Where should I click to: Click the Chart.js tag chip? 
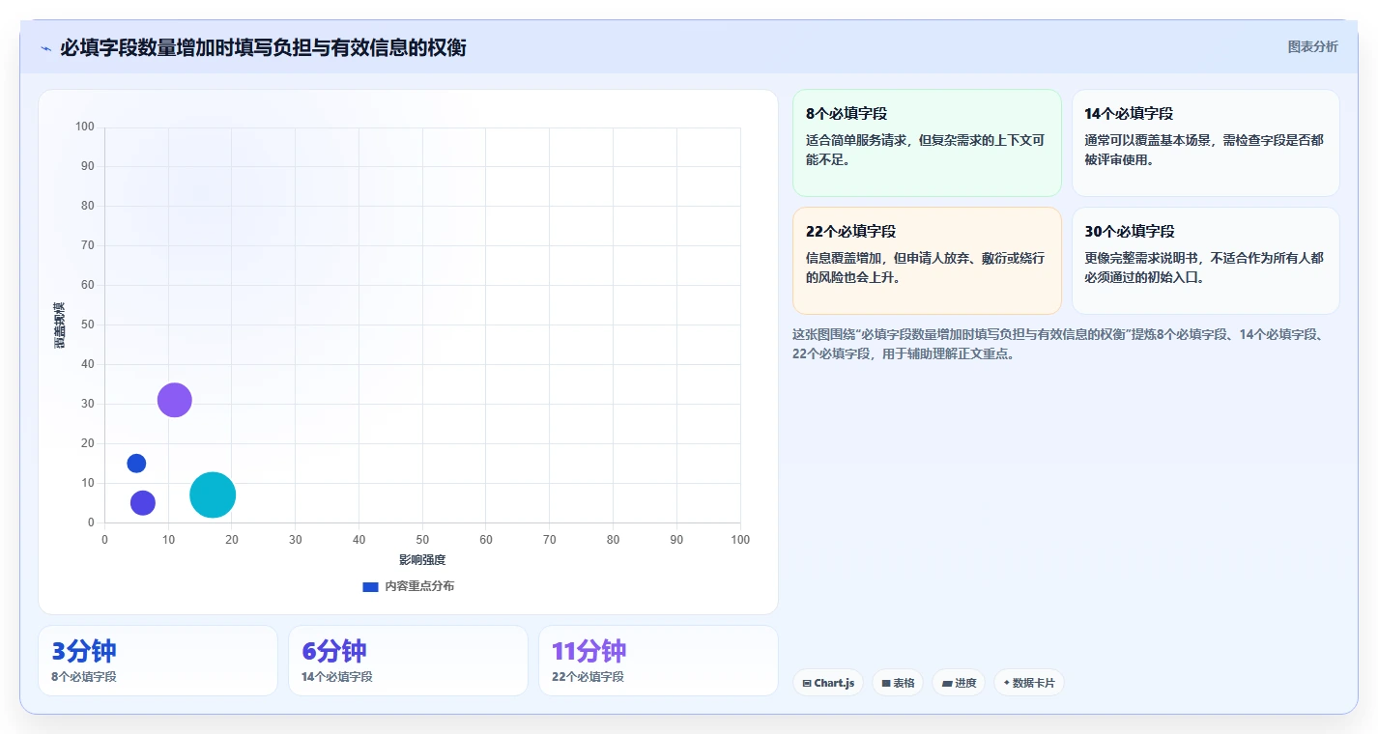[828, 683]
